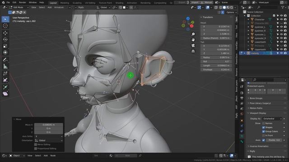Image resolution: width=289 pixels, height=162 pixels.
Task: Enable Proportional Editing in Move panel
Action: [36, 148]
